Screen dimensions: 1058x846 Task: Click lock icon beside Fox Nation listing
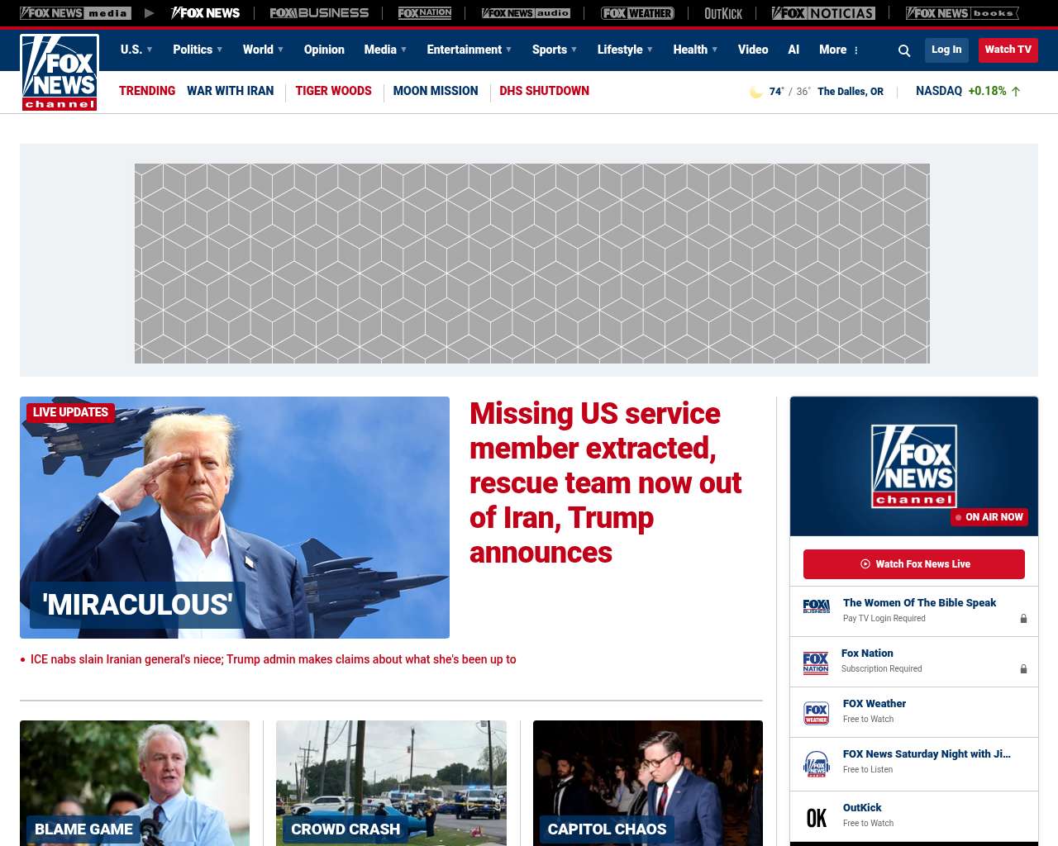(1023, 669)
